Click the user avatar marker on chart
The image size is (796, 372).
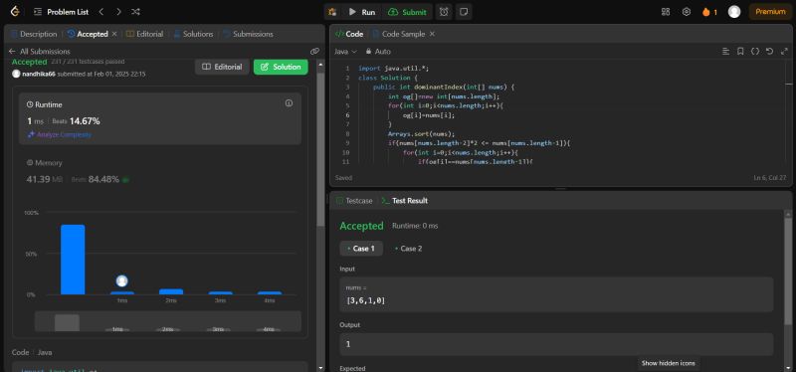(121, 281)
